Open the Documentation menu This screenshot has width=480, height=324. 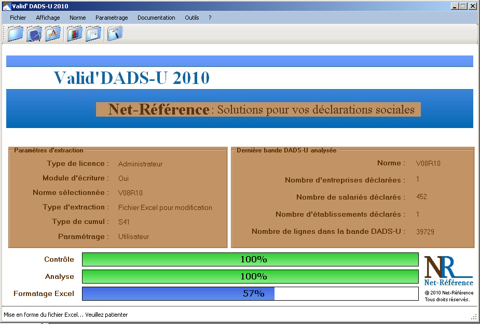[156, 18]
